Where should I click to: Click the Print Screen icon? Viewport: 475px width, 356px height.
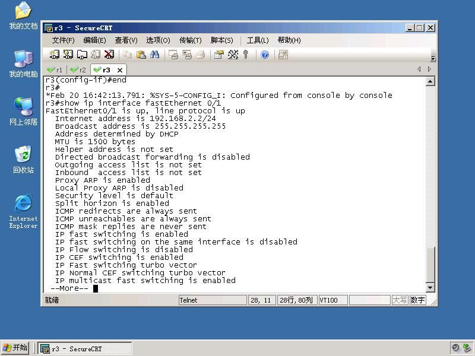coord(173,55)
